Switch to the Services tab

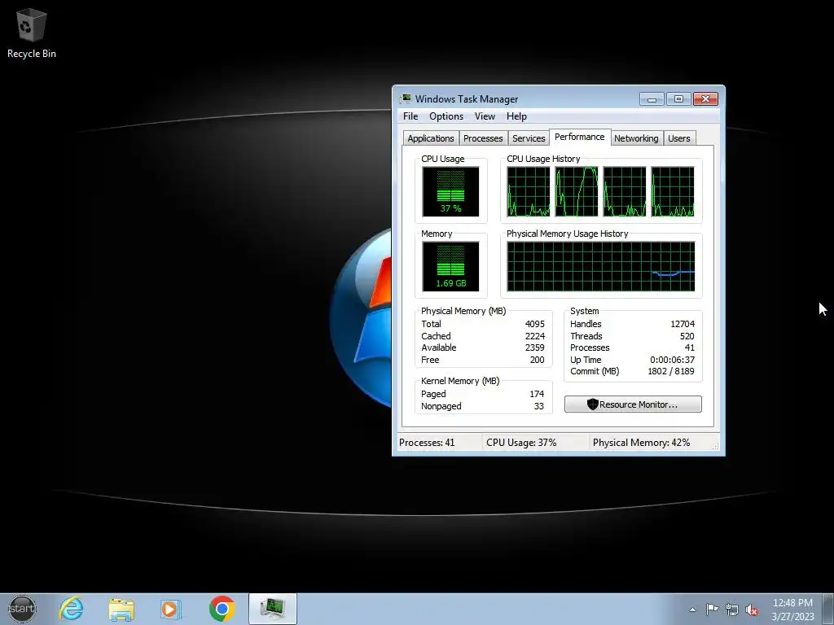click(529, 138)
